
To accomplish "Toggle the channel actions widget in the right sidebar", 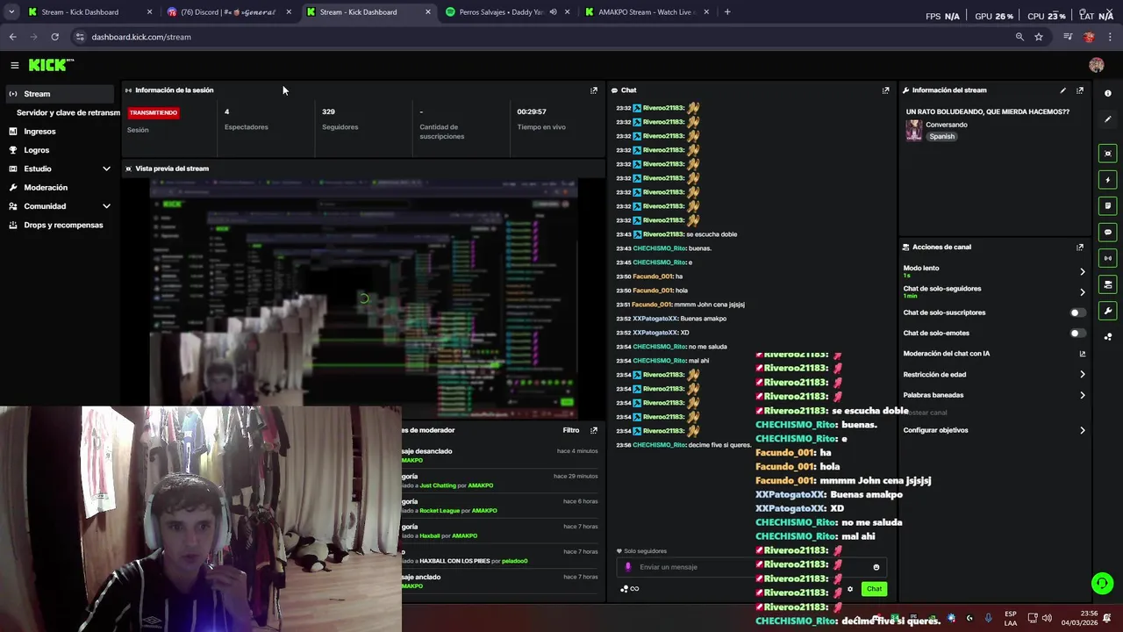I will tap(1107, 284).
